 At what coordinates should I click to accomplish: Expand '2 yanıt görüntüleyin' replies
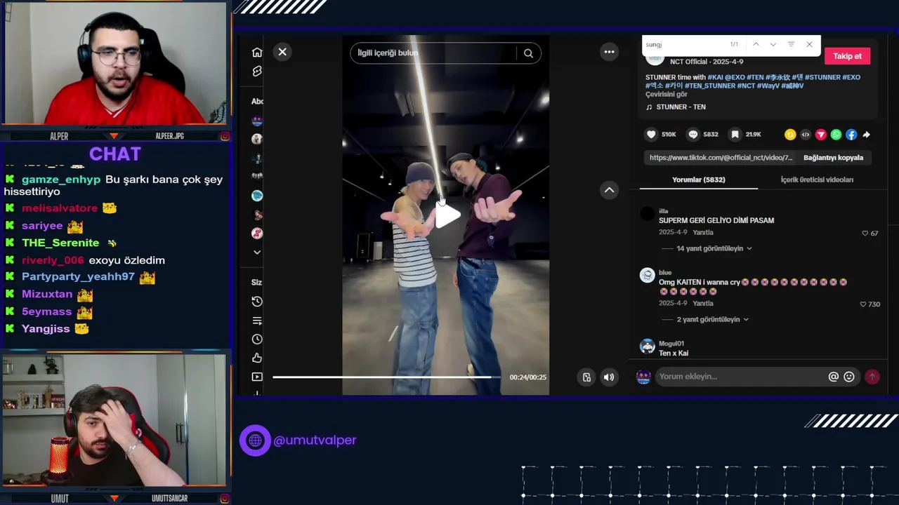pos(708,319)
